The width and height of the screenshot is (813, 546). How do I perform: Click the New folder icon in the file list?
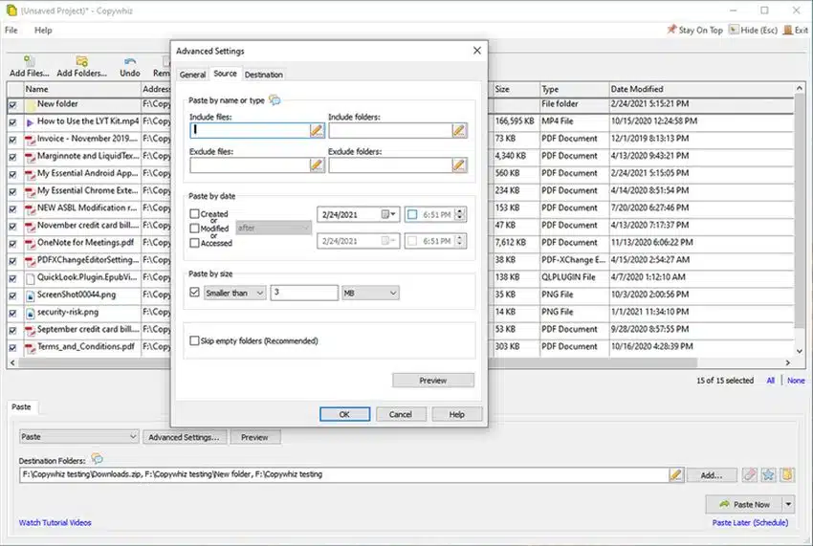coord(30,105)
